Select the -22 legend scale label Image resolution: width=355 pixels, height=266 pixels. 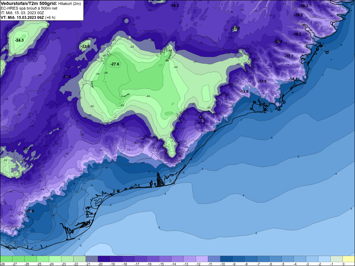(76, 264)
